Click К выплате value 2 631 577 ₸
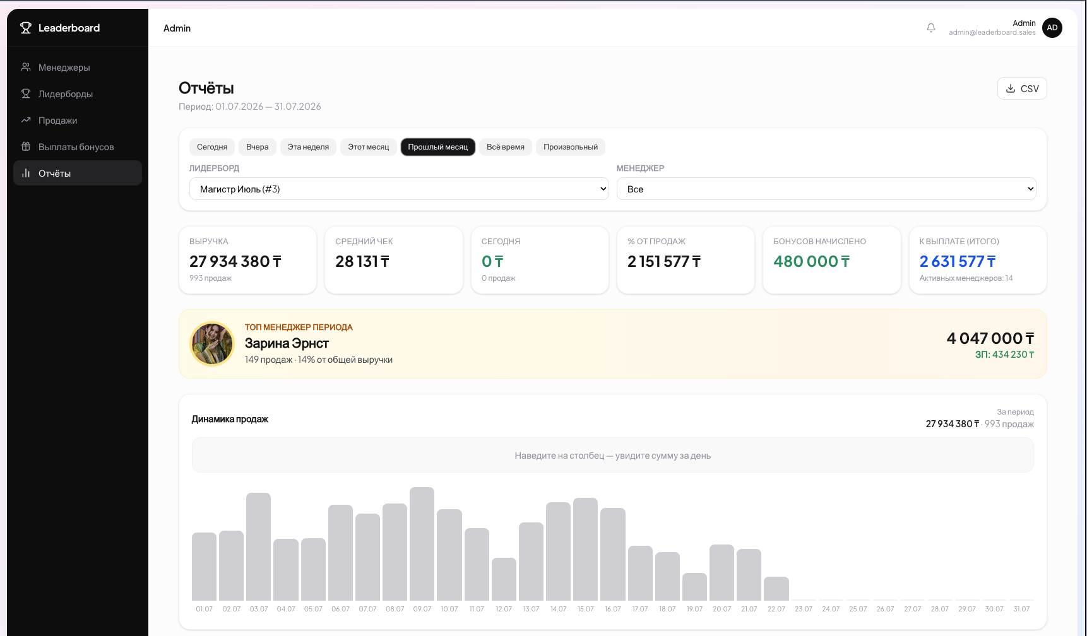Viewport: 1087px width, 636px height. tap(958, 261)
